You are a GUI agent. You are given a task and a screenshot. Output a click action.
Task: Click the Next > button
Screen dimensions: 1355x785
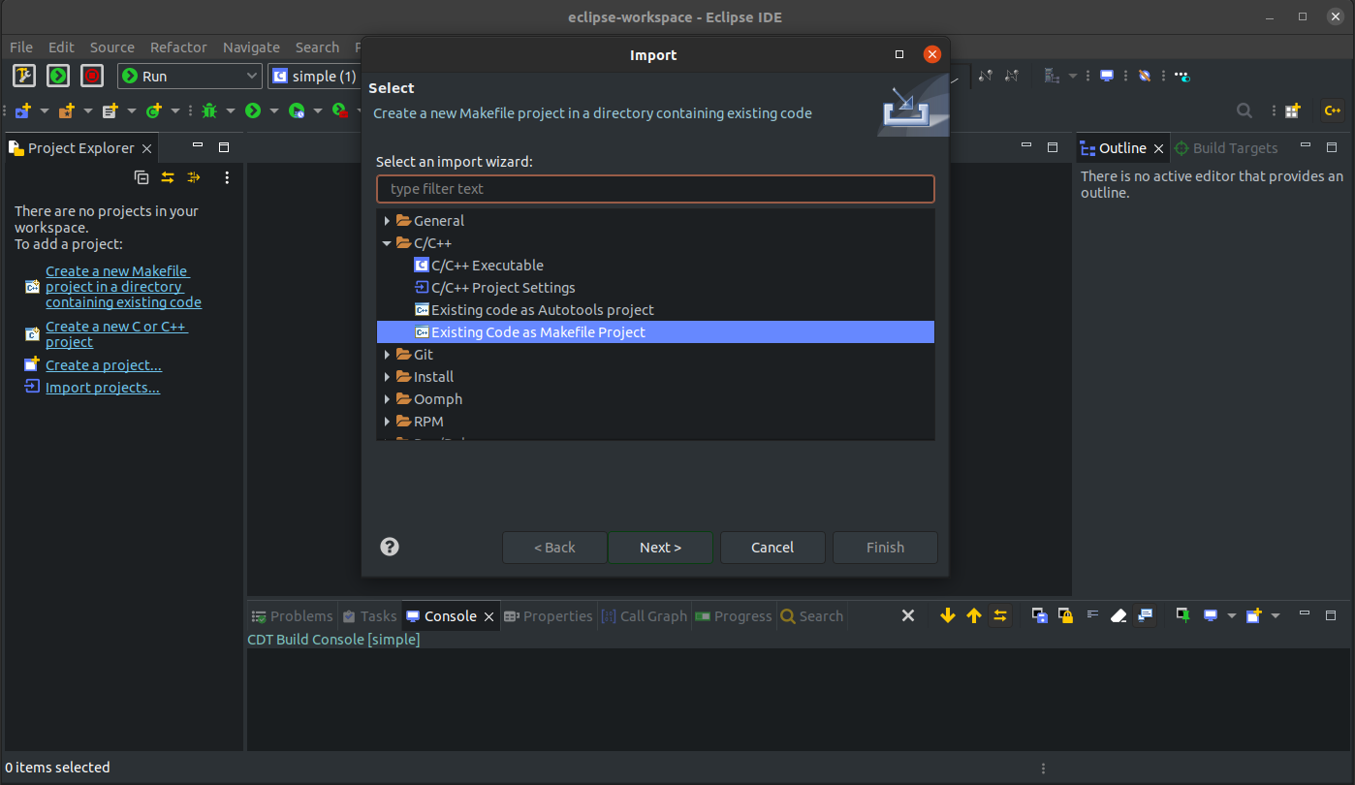(660, 548)
